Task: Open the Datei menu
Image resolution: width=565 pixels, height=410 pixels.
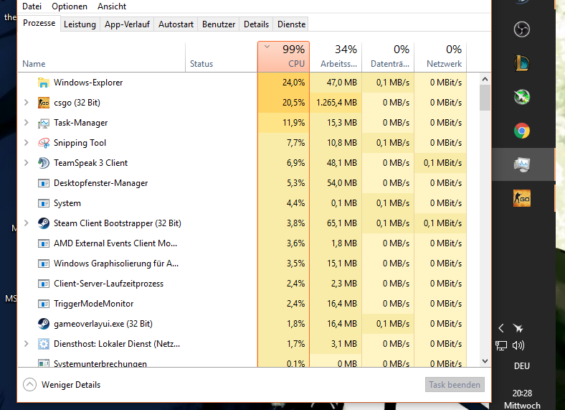Action: click(x=32, y=6)
